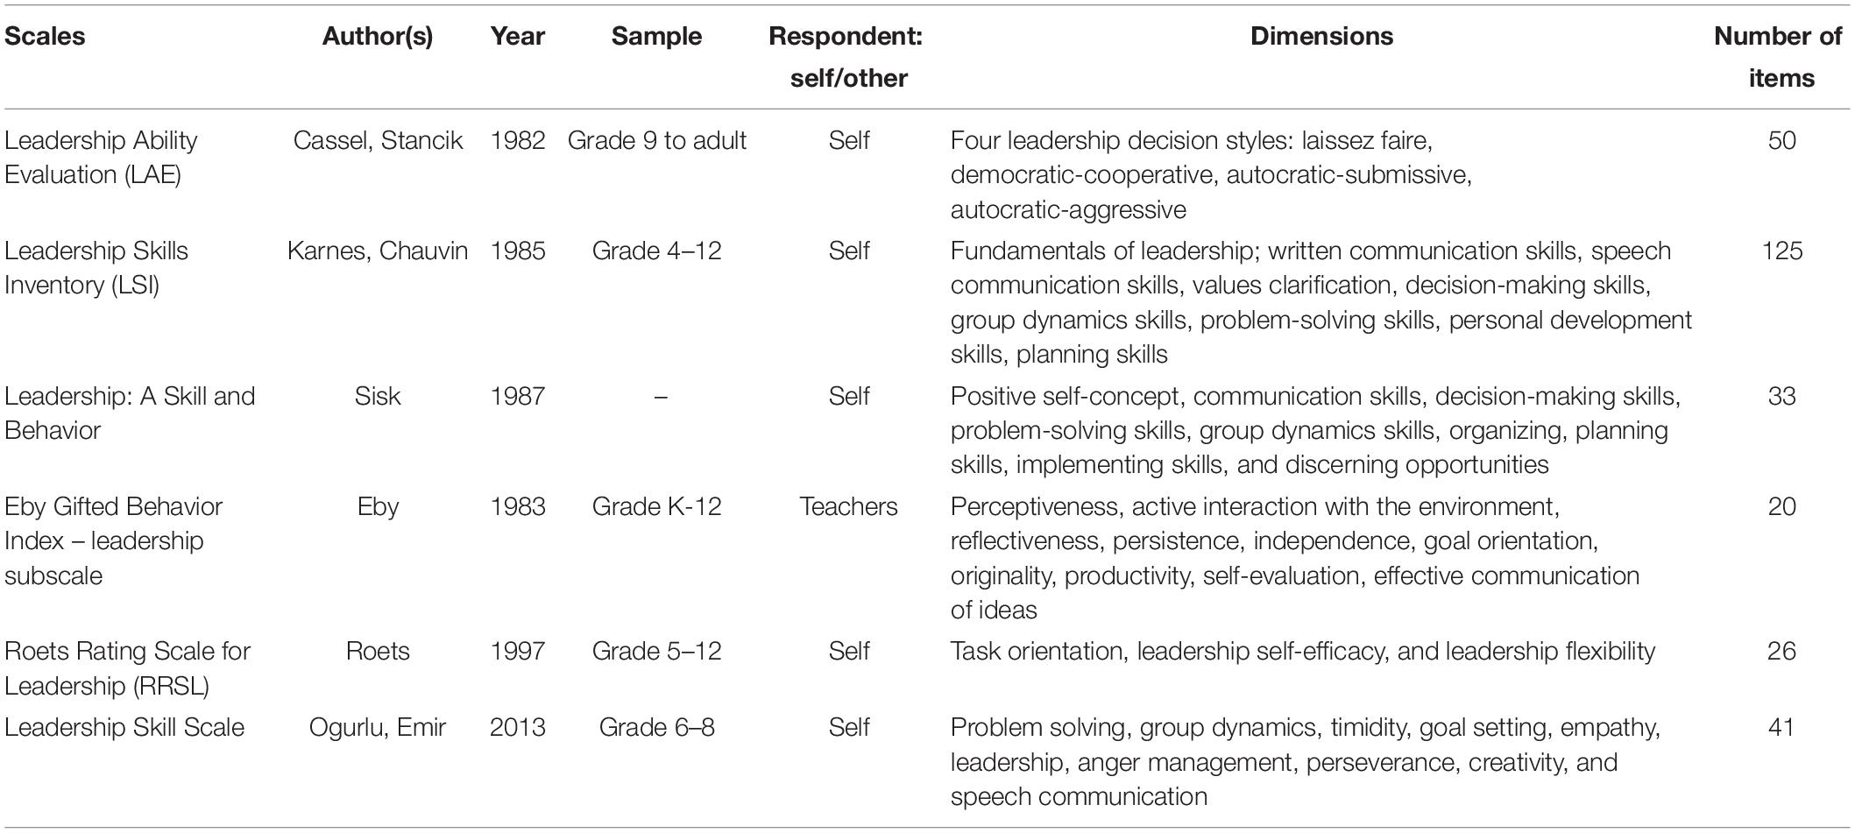Image resolution: width=1855 pixels, height=833 pixels.
Task: Select the Leadership Skill Scale row title
Action: [x=124, y=728]
